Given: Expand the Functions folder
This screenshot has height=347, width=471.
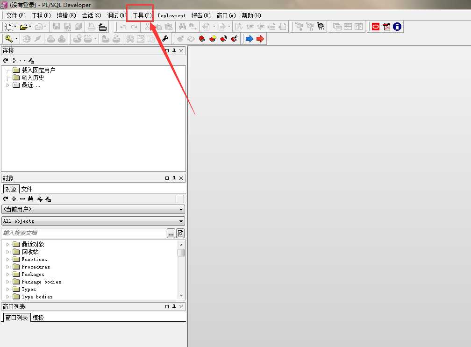Looking at the screenshot, I should [x=8, y=259].
